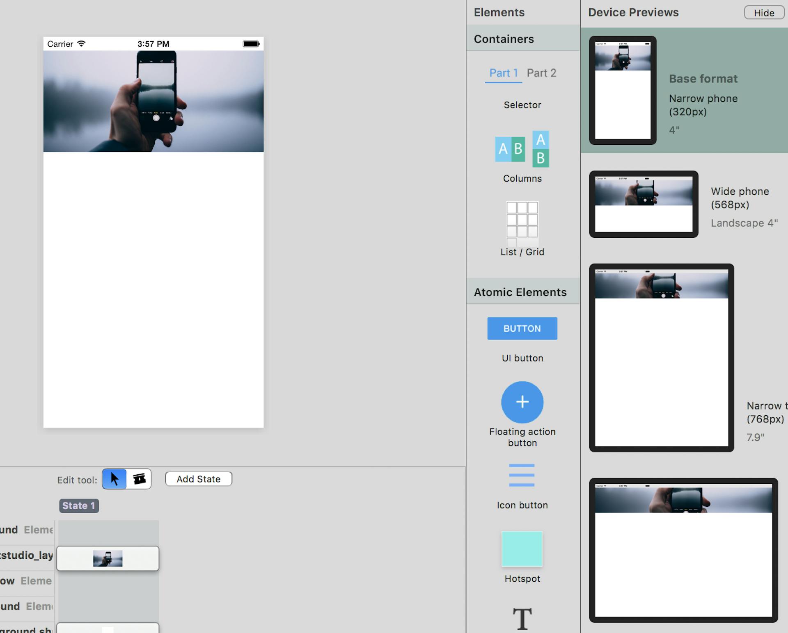Click the teal Hotspot color swatch
The width and height of the screenshot is (788, 633).
coord(522,549)
